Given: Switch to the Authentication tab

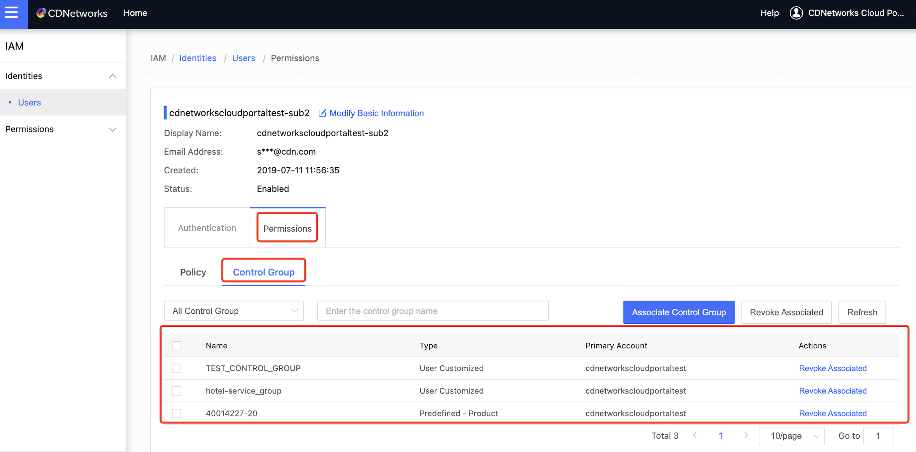Looking at the screenshot, I should [207, 228].
